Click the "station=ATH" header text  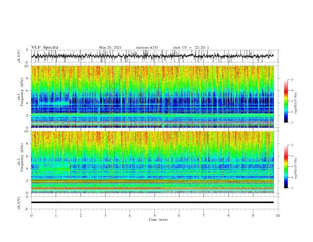[x=147, y=47]
